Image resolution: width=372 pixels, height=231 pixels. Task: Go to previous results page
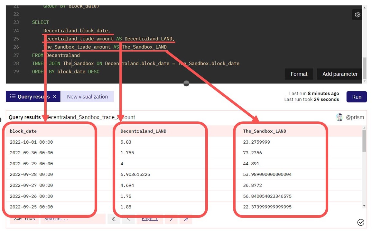(128, 219)
